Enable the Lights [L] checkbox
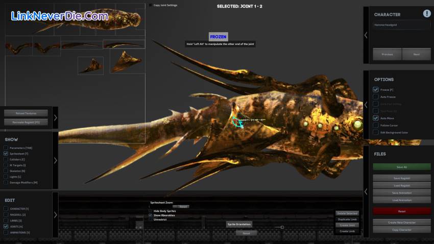 (x=6, y=177)
